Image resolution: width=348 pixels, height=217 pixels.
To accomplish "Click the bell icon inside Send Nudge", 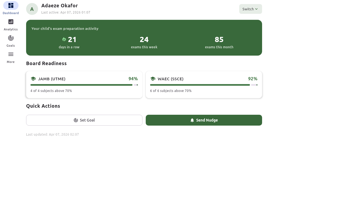I will [192, 120].
